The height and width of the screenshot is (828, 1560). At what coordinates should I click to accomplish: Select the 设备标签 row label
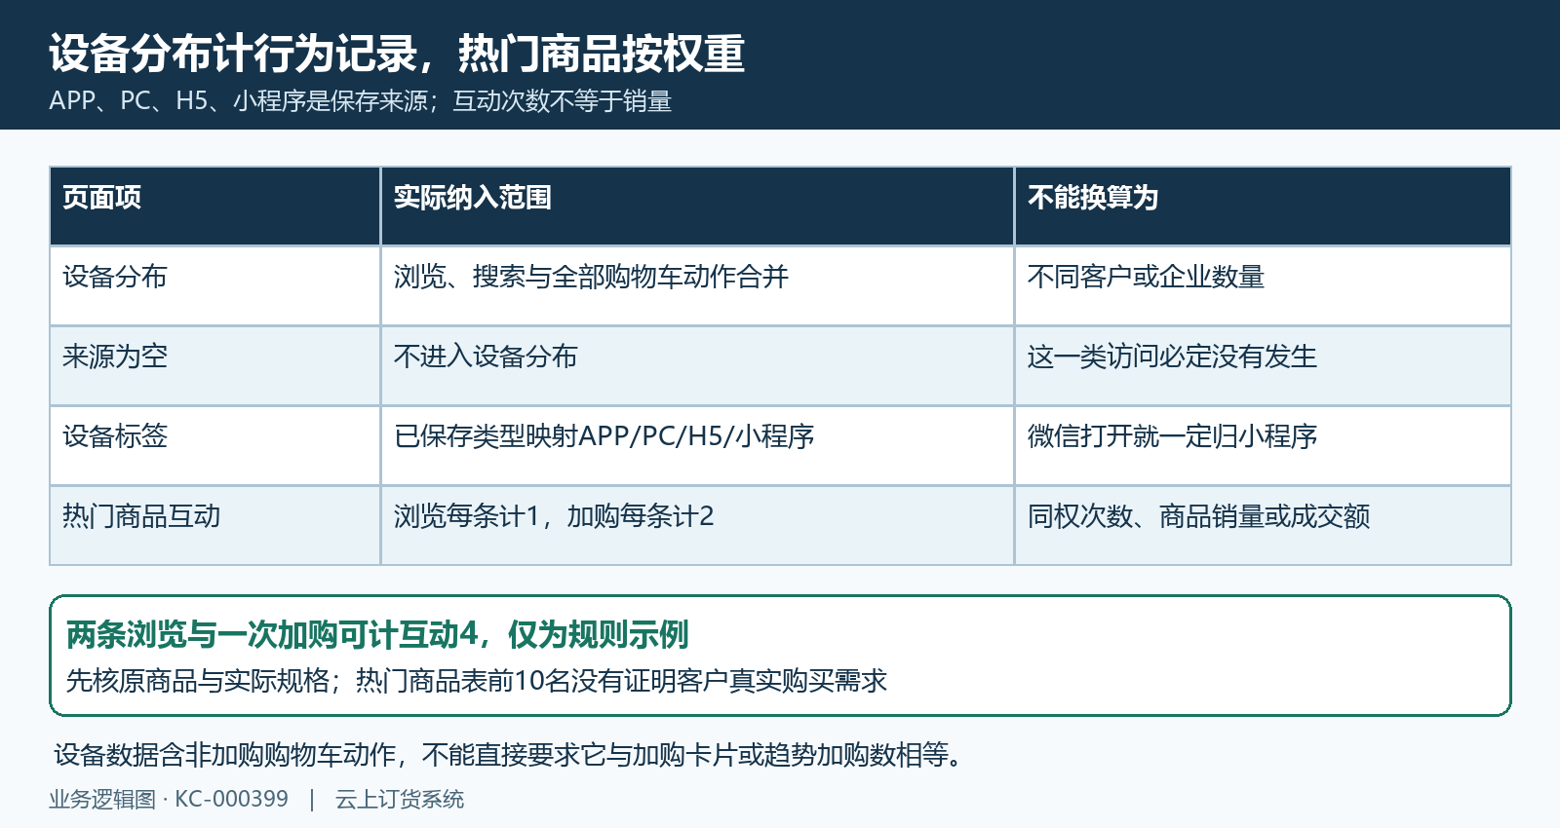[214, 445]
